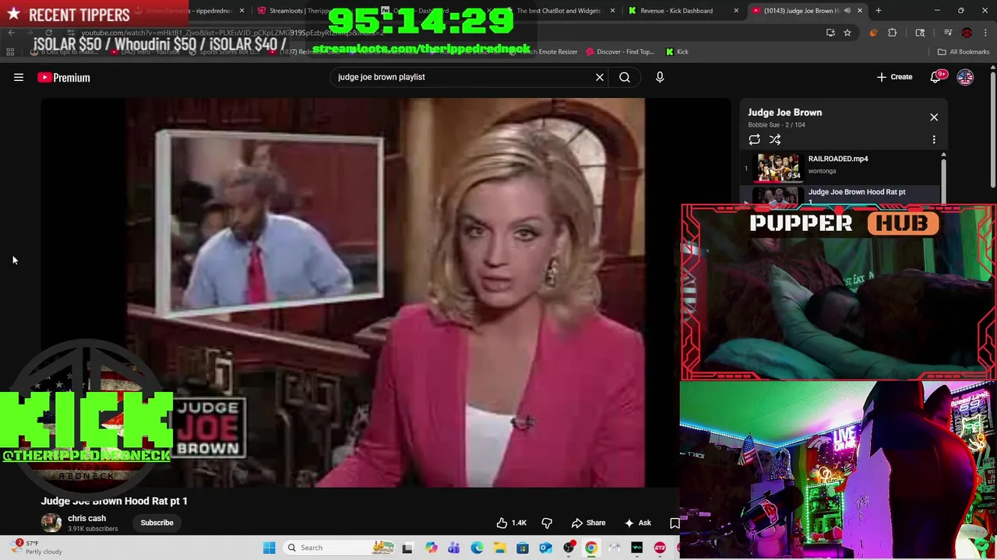Open File Explorer from the taskbar
This screenshot has height=560, width=997.
[x=499, y=548]
